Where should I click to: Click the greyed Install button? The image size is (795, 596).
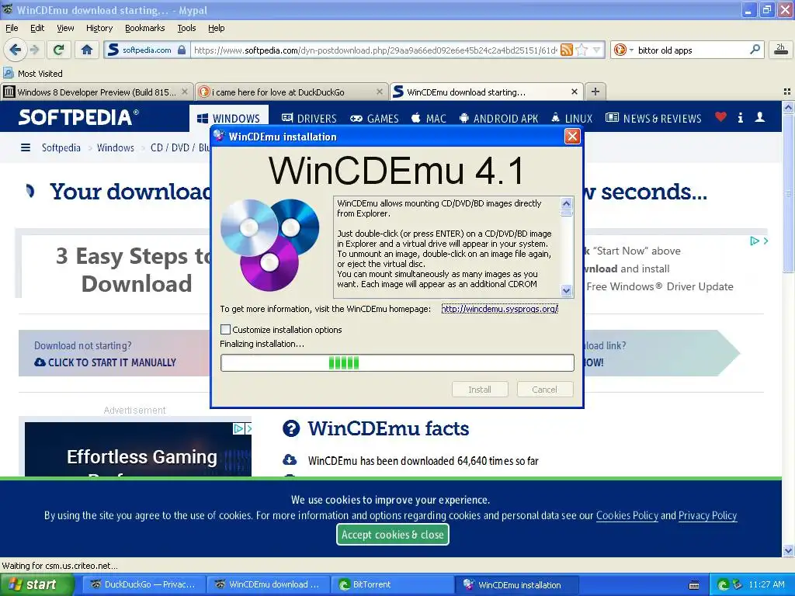(x=480, y=390)
